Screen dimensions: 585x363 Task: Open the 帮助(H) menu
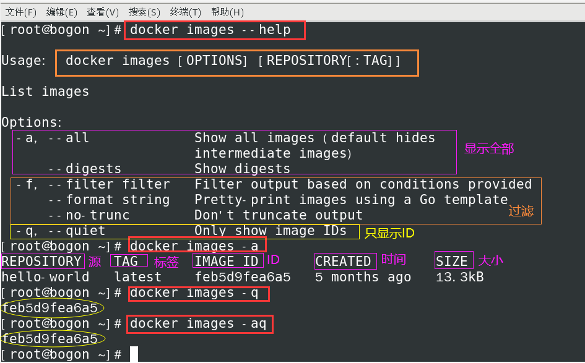pyautogui.click(x=227, y=12)
